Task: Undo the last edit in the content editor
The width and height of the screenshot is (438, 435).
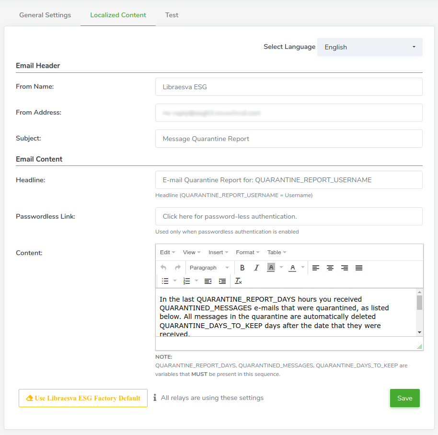Action: 163,268
